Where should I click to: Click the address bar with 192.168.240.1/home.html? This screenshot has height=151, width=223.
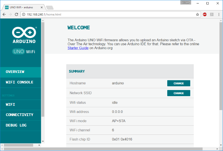111,15
